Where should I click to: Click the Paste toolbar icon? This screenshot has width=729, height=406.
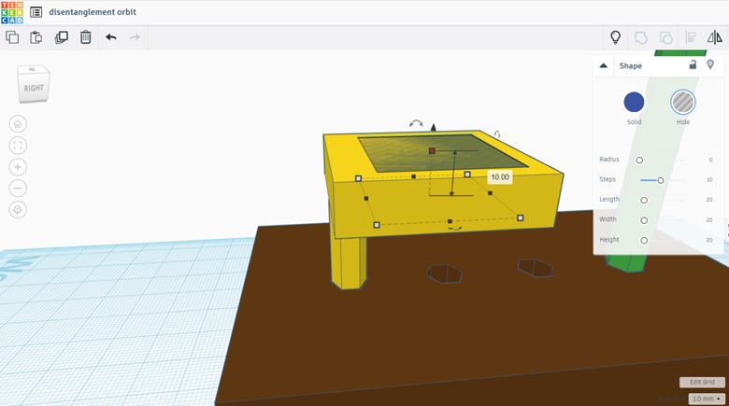[36, 37]
